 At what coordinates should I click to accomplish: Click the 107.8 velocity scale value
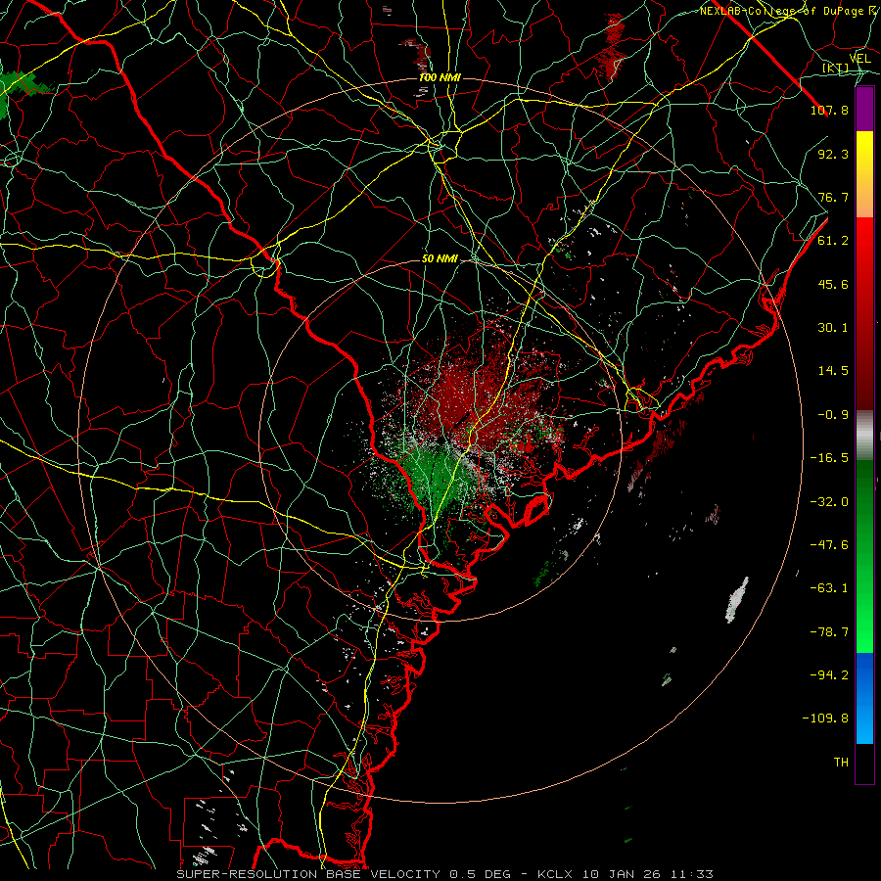(x=829, y=110)
